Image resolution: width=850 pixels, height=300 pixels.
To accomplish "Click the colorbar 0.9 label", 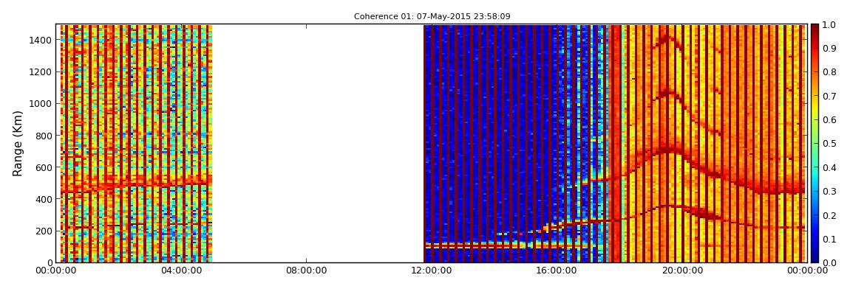I will pos(829,48).
